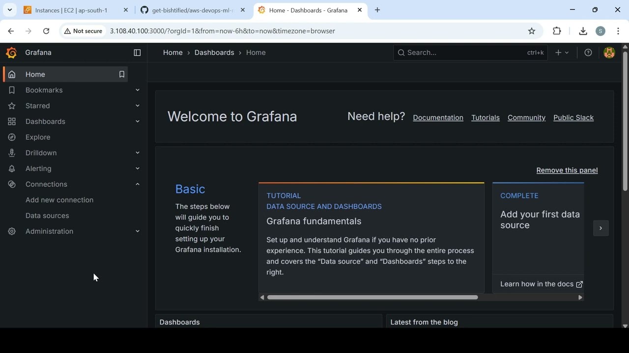Image resolution: width=629 pixels, height=353 pixels.
Task: Click the Home breadcrumb link
Action: click(x=173, y=52)
